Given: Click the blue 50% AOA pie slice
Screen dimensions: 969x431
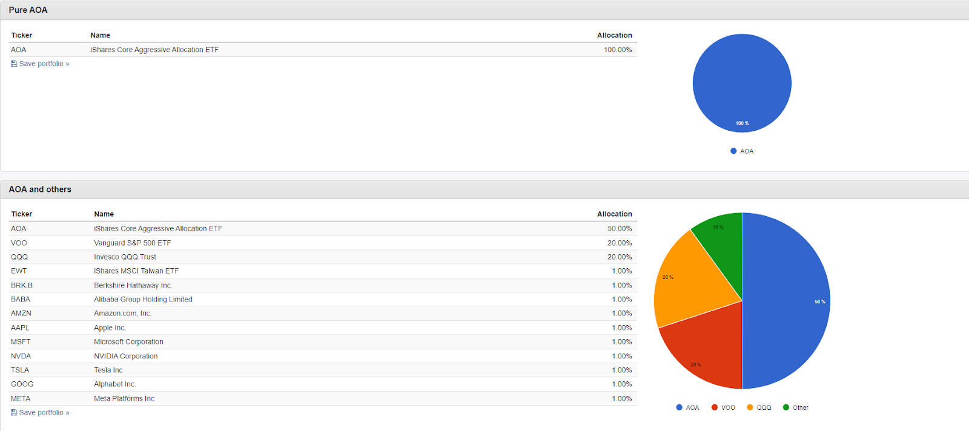Looking at the screenshot, I should [787, 301].
